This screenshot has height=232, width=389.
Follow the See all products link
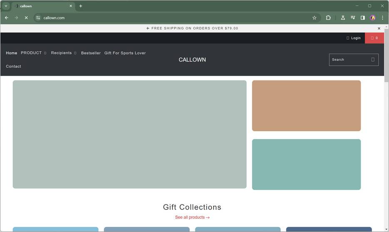point(192,217)
